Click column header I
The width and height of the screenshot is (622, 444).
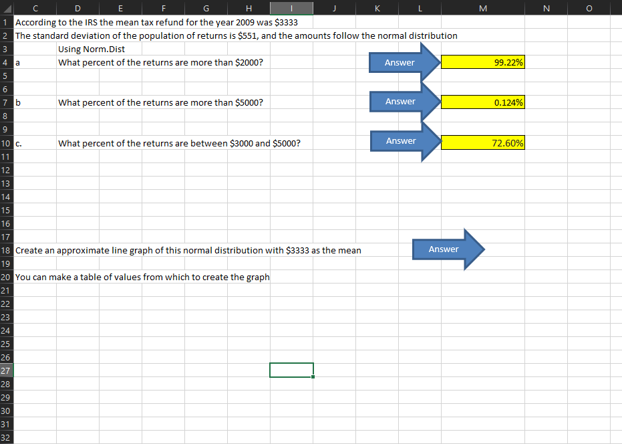click(291, 8)
